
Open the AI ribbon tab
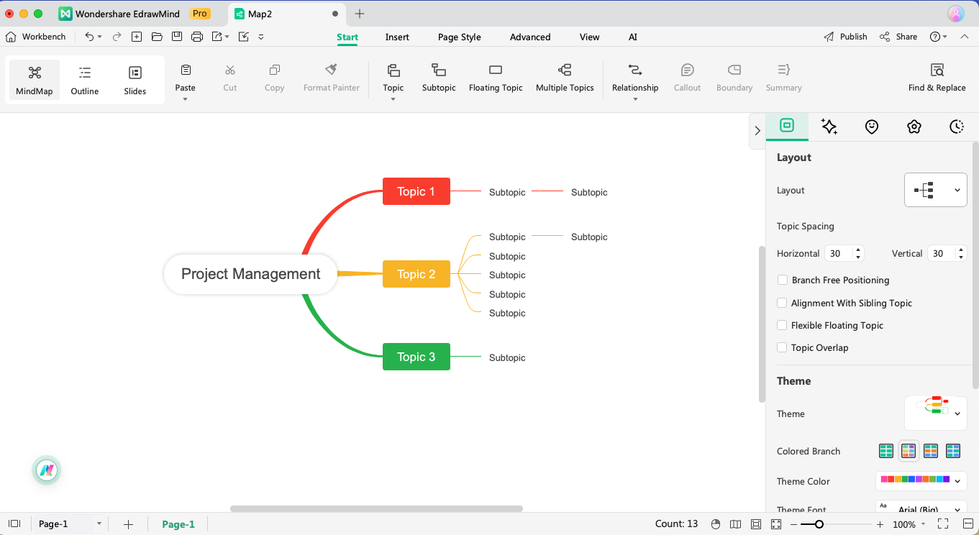click(633, 37)
